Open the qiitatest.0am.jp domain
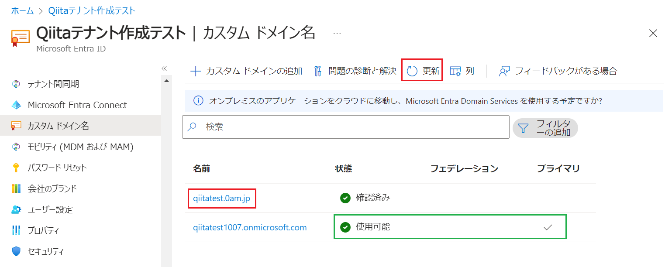665x267 pixels. [x=222, y=198]
